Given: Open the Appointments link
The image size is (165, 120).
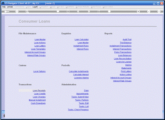Looking at the screenshot, I should 82,94.
